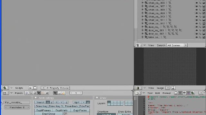The height and width of the screenshot is (115, 206).
Task: Open Image editor window type selector icon
Action: click(x=139, y=88)
